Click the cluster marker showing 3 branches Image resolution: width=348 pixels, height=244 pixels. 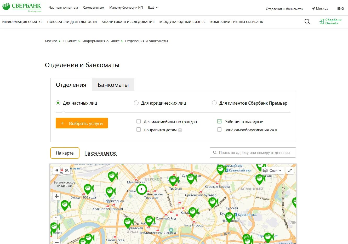point(142,190)
